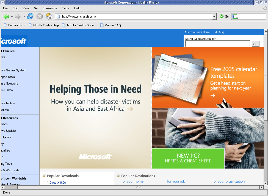
Task: Open the Windows Mobile sidebar link
Action: tap(8, 103)
